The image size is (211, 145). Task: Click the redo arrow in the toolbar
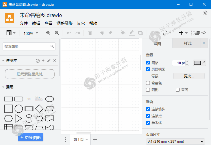tap(78, 33)
